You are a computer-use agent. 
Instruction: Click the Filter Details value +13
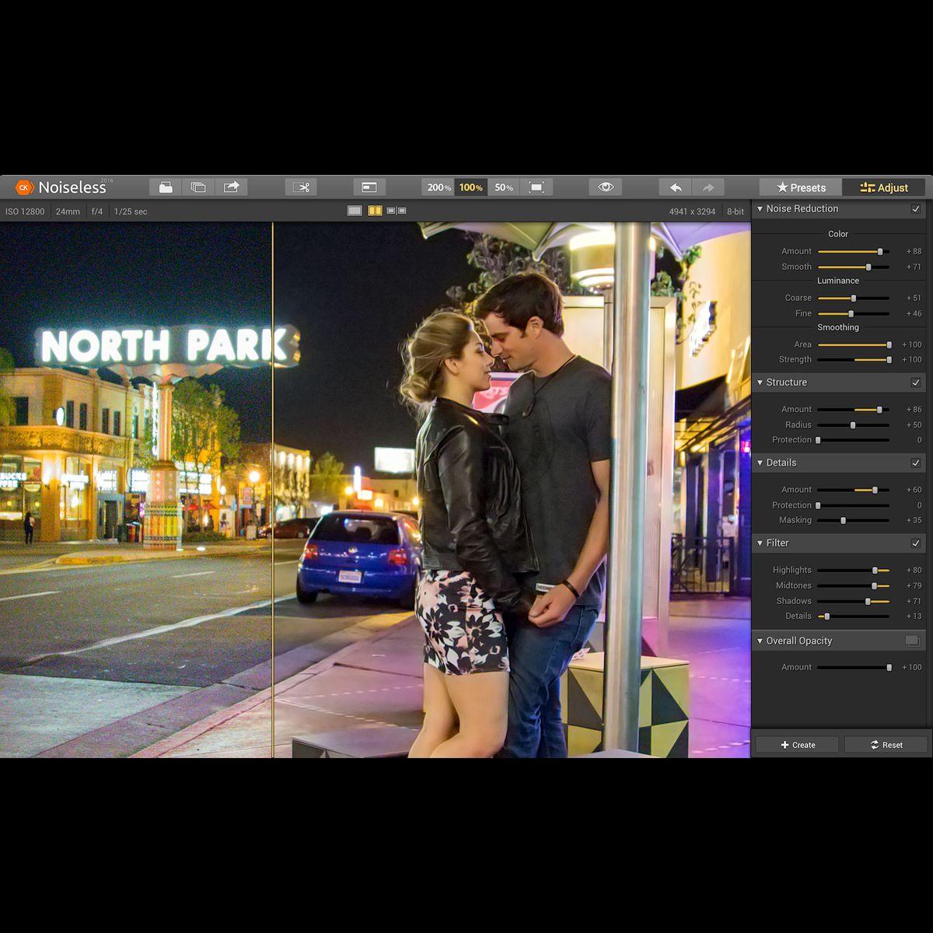pos(914,617)
